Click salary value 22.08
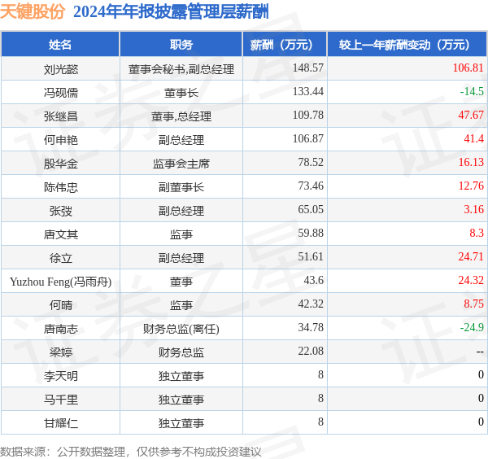The height and width of the screenshot is (459, 488). coord(311,352)
